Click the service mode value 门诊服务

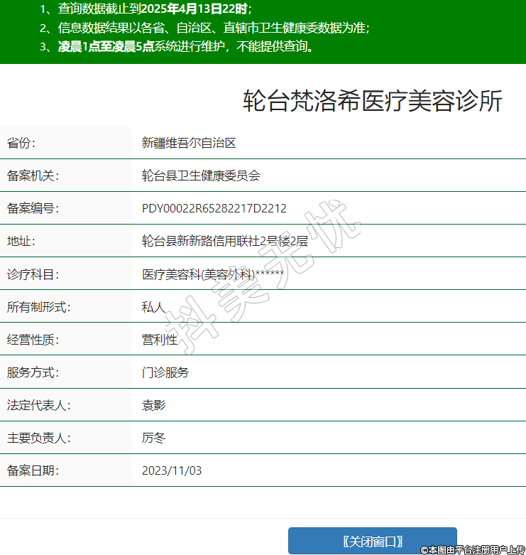(x=165, y=372)
